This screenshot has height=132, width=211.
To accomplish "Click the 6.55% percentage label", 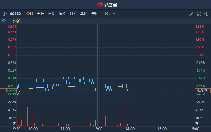I will click(200, 27).
